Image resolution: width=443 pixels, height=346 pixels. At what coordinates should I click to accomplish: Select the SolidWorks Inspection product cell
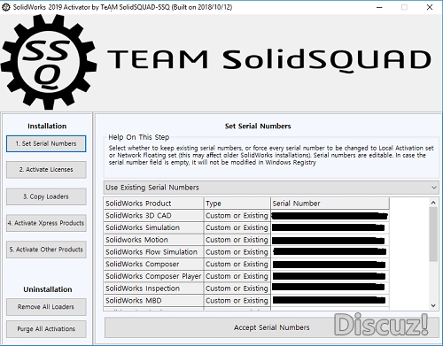[x=153, y=288]
